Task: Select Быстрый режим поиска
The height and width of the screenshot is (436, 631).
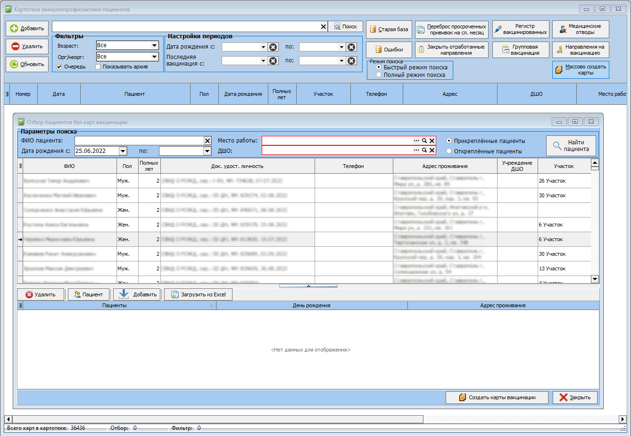Action: [379, 67]
